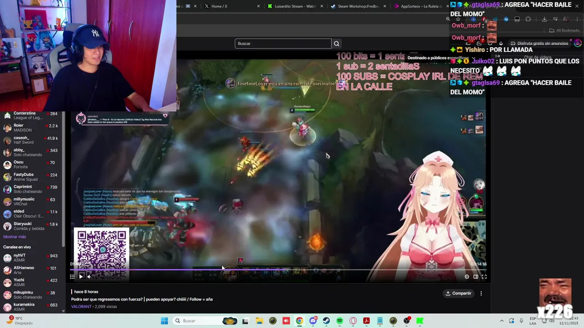Open Task View from taskbar
The width and height of the screenshot is (584, 328).
click(245, 321)
